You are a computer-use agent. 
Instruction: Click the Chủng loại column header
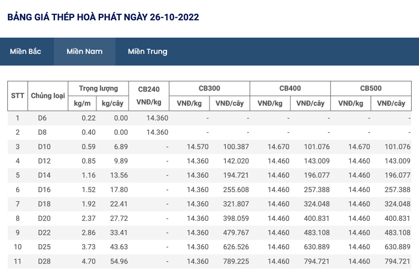(x=48, y=96)
